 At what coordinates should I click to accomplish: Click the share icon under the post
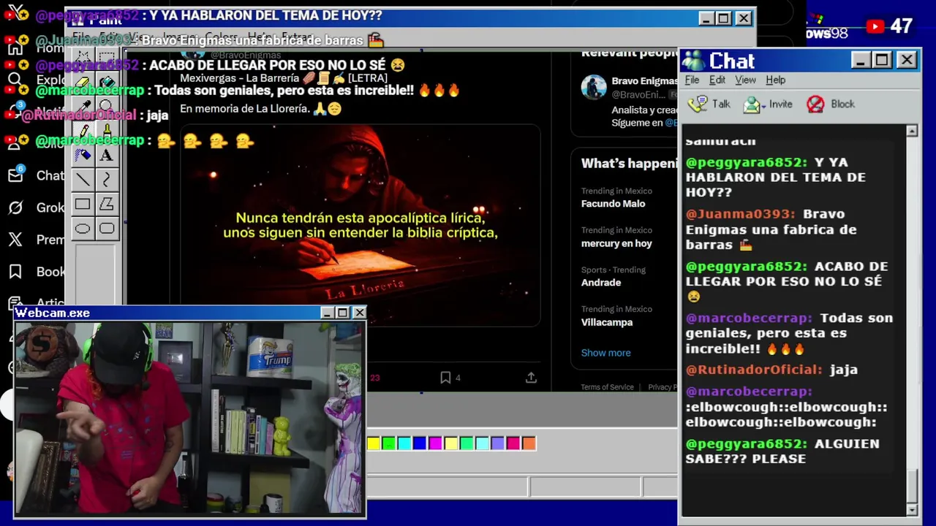(531, 378)
